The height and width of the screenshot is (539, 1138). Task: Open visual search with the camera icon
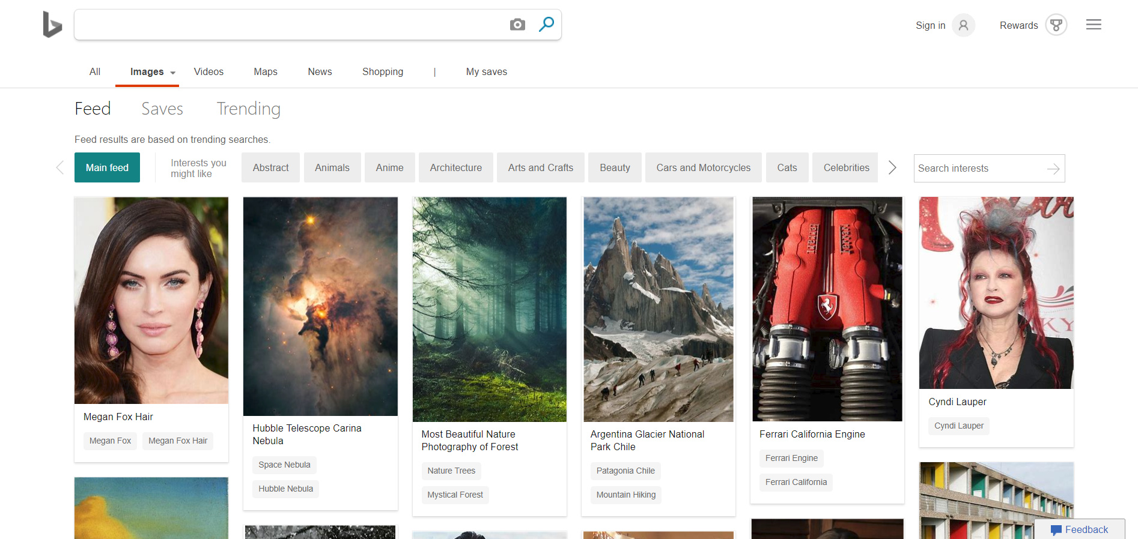(517, 25)
